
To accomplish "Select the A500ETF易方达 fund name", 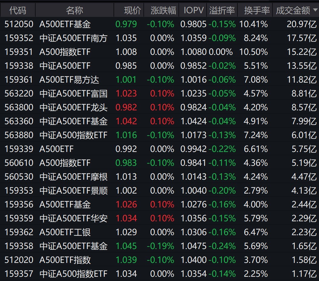I will coord(69,80).
